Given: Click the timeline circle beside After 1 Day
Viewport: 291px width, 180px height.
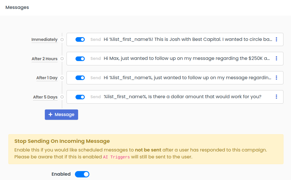Looking at the screenshot, I should pyautogui.click(x=62, y=78).
